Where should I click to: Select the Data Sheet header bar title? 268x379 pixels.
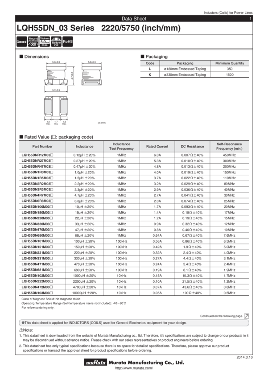click(x=134, y=19)
